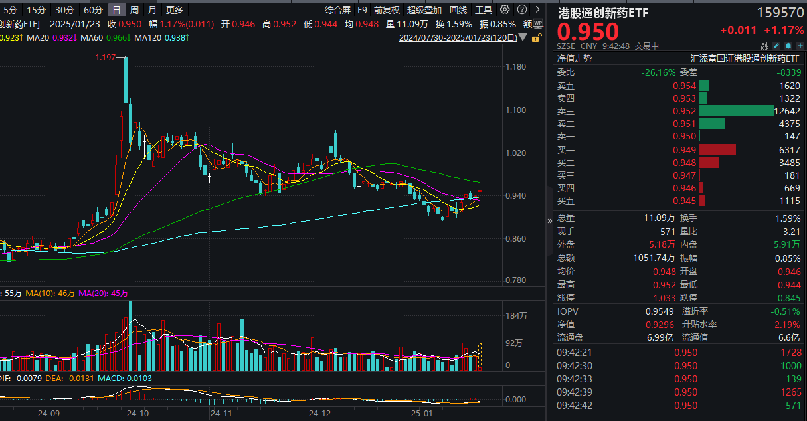Open help via the question mark icon
Screen dimensions: 807x421
[522, 10]
